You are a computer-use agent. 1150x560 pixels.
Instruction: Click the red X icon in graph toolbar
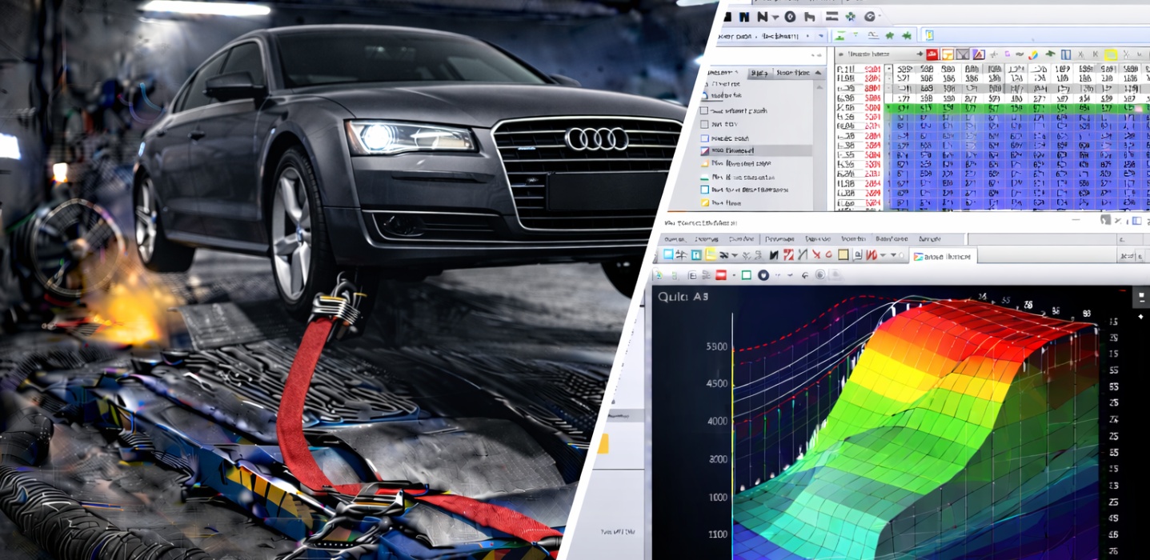[x=816, y=254]
